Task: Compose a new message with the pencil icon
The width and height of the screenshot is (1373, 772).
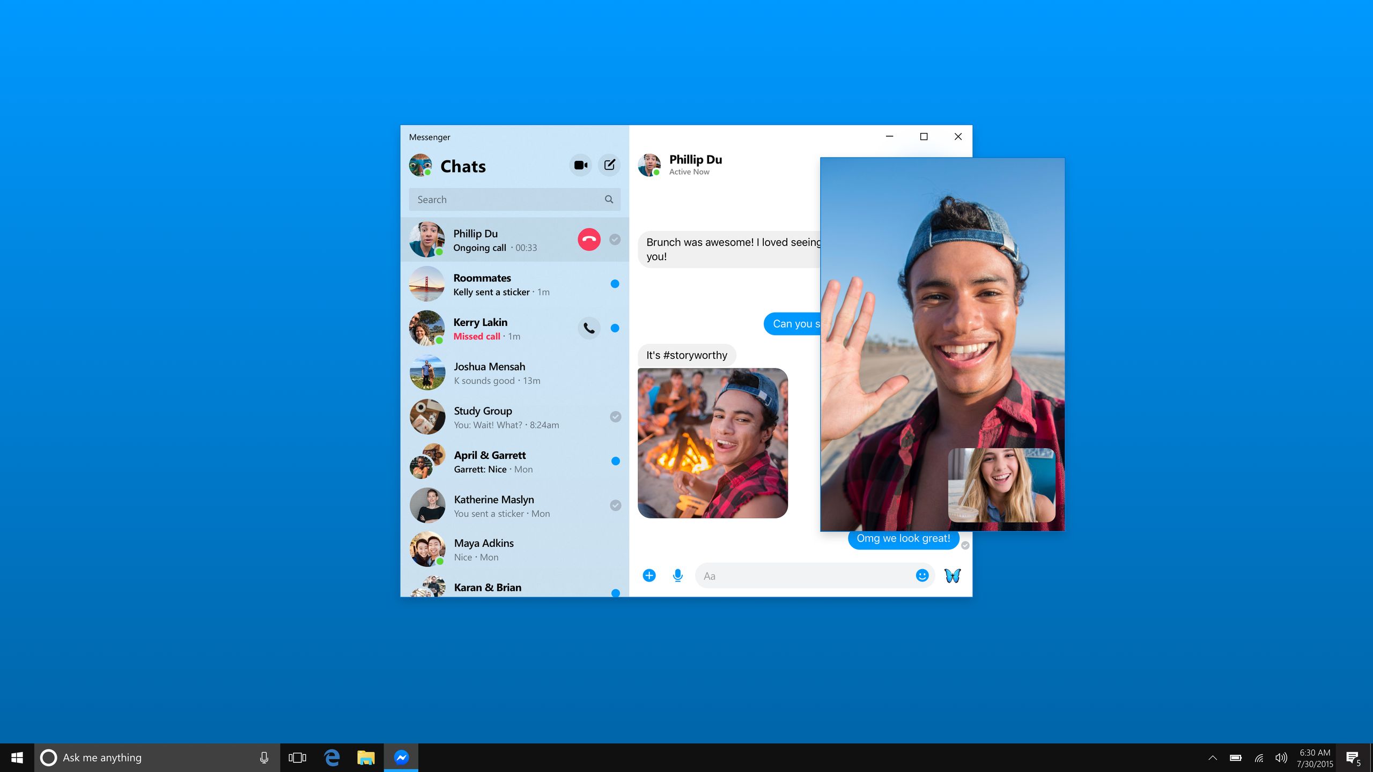Action: (609, 165)
